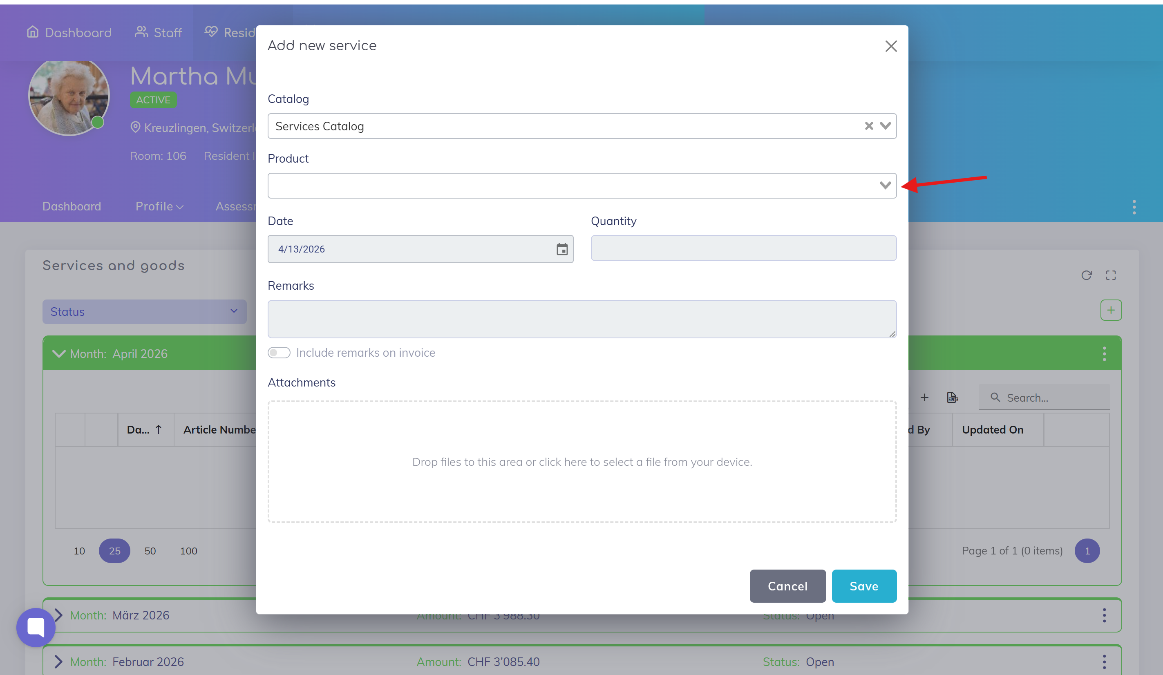The width and height of the screenshot is (1163, 675).
Task: Open the chat bubble widget
Action: tap(36, 627)
